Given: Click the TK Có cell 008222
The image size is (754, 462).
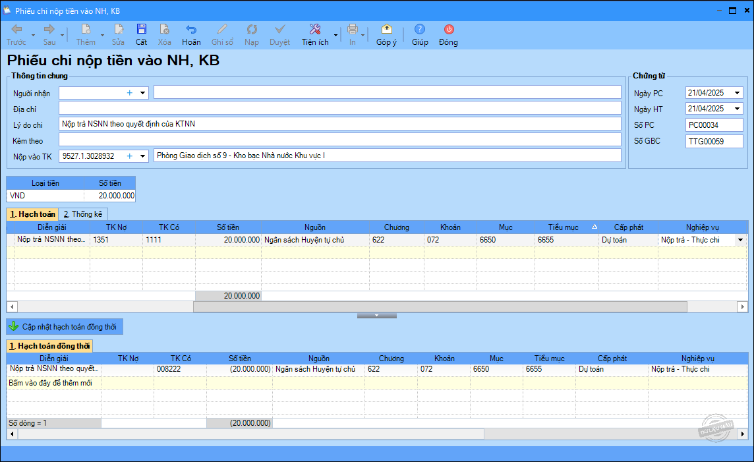Looking at the screenshot, I should 181,369.
